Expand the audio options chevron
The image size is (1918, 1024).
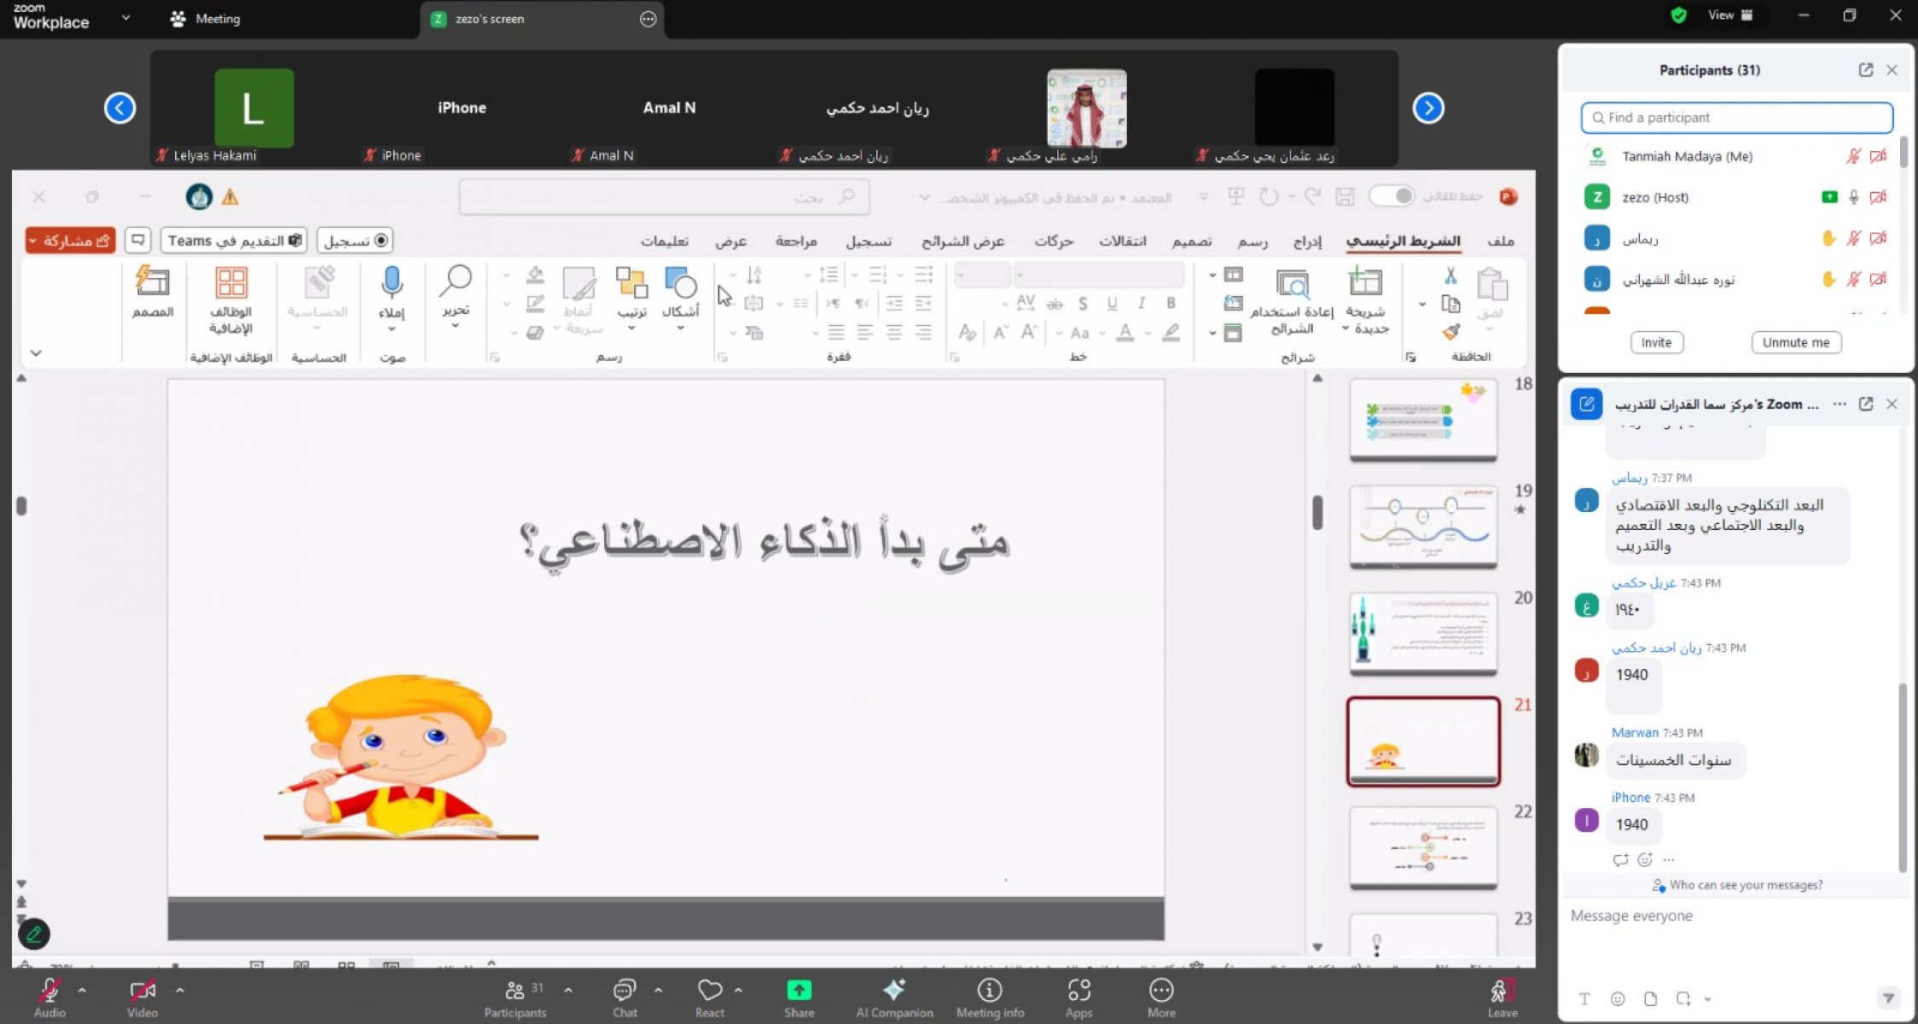(82, 991)
